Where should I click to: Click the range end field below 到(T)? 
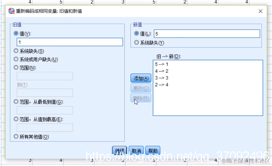[45, 93]
